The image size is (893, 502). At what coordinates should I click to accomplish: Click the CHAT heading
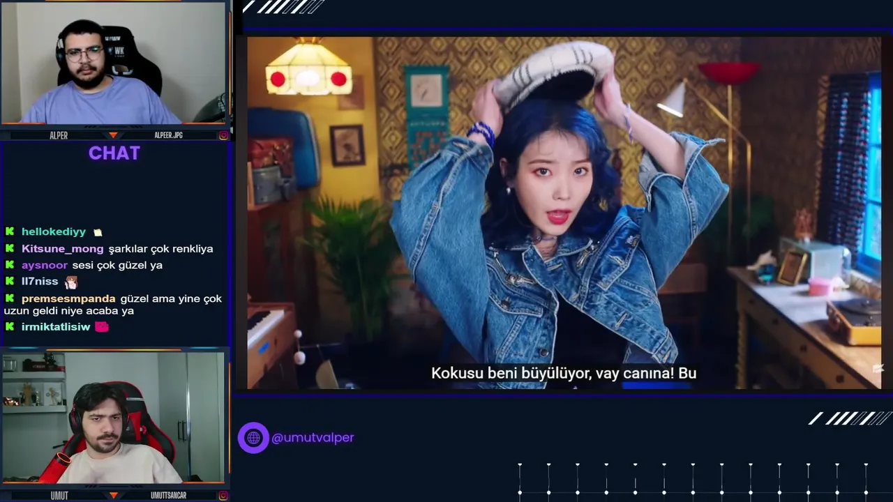point(114,153)
